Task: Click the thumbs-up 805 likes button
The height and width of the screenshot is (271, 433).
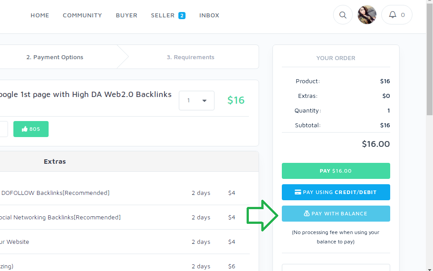Action: point(31,129)
